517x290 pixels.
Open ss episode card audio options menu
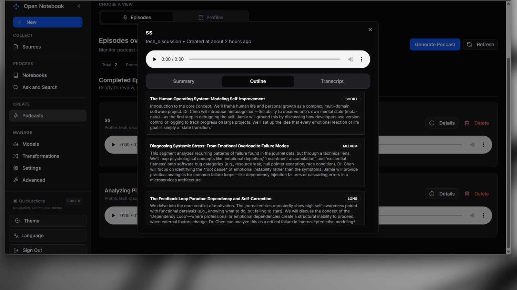click(x=483, y=145)
